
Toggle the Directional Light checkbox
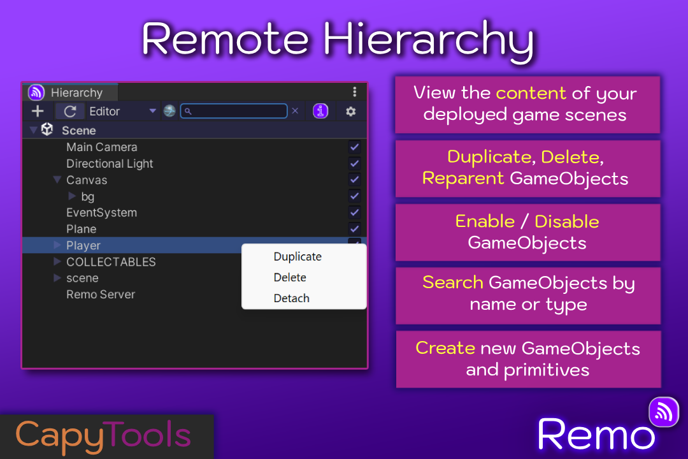coord(355,163)
